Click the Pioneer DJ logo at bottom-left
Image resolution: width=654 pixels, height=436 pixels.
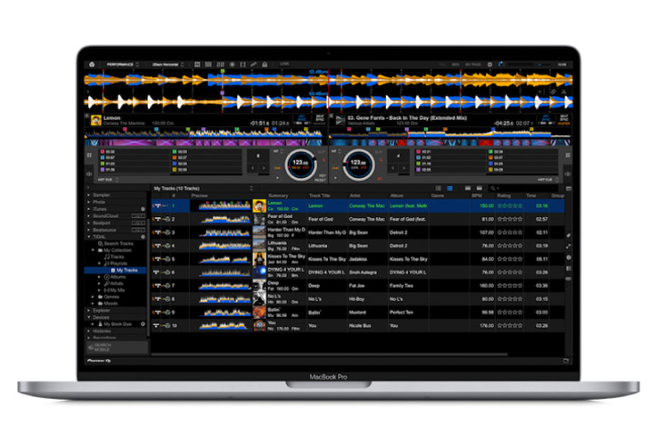(x=98, y=360)
